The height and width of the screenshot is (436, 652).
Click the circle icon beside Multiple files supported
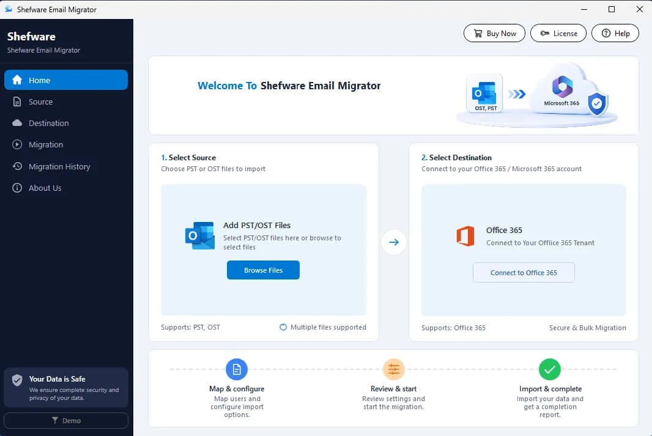coord(283,327)
